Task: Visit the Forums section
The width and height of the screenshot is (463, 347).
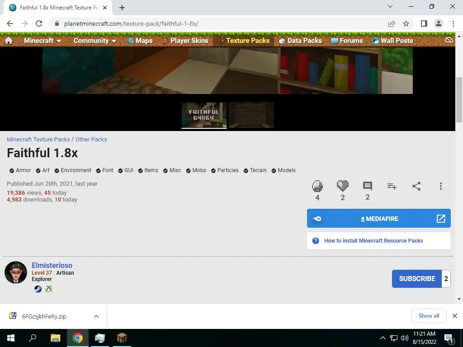Action: tap(347, 41)
